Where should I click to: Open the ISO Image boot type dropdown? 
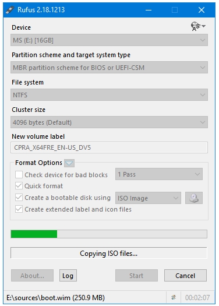click(x=148, y=198)
